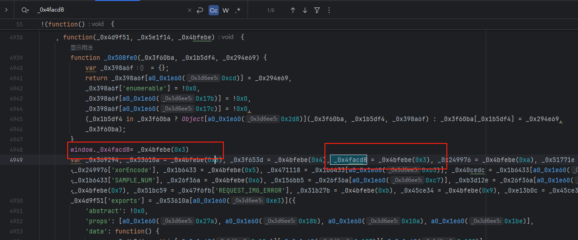The width and height of the screenshot is (578, 240).
Task: Expand the replace field chevron
Action: click(6, 10)
